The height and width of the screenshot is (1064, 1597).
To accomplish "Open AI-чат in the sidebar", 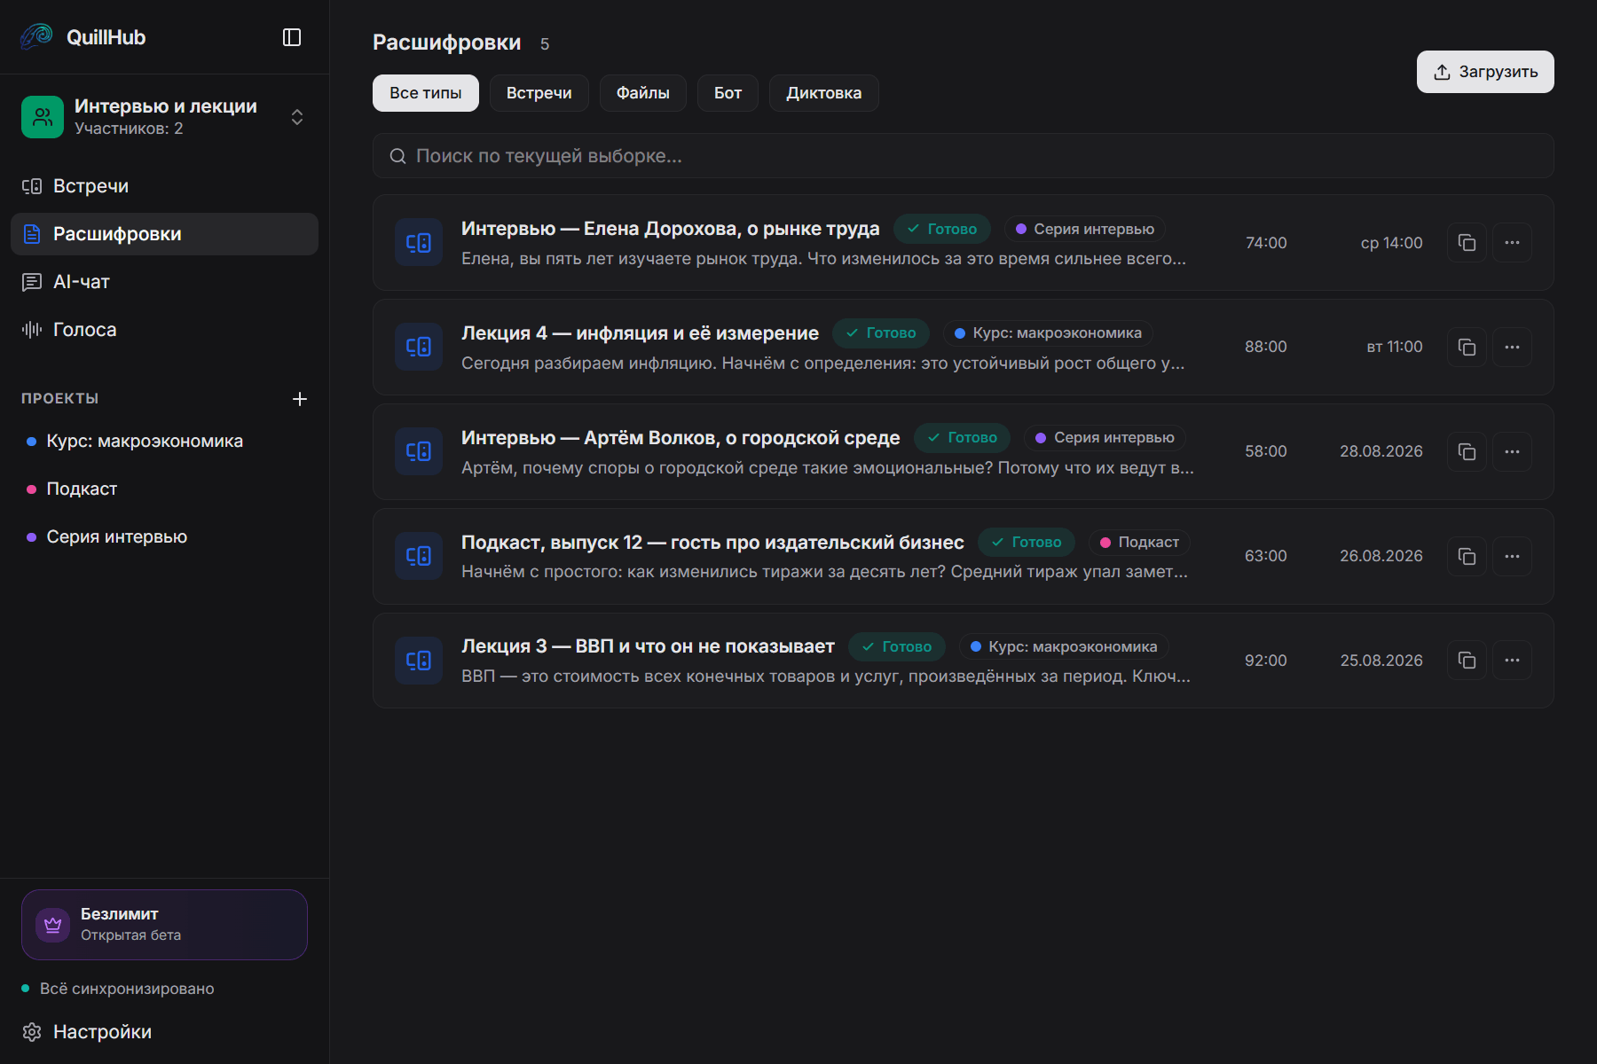I will [x=164, y=282].
